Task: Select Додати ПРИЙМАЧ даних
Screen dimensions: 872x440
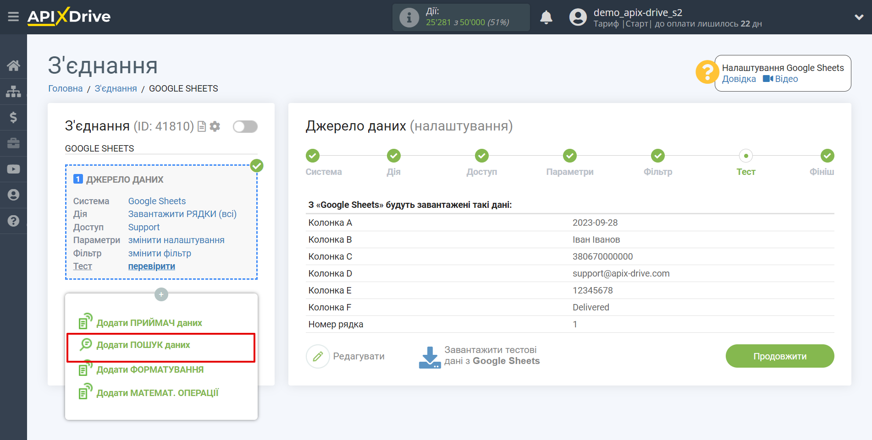Action: click(x=149, y=323)
